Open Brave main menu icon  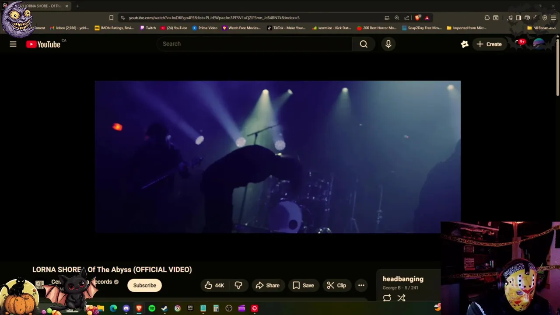pos(553,18)
